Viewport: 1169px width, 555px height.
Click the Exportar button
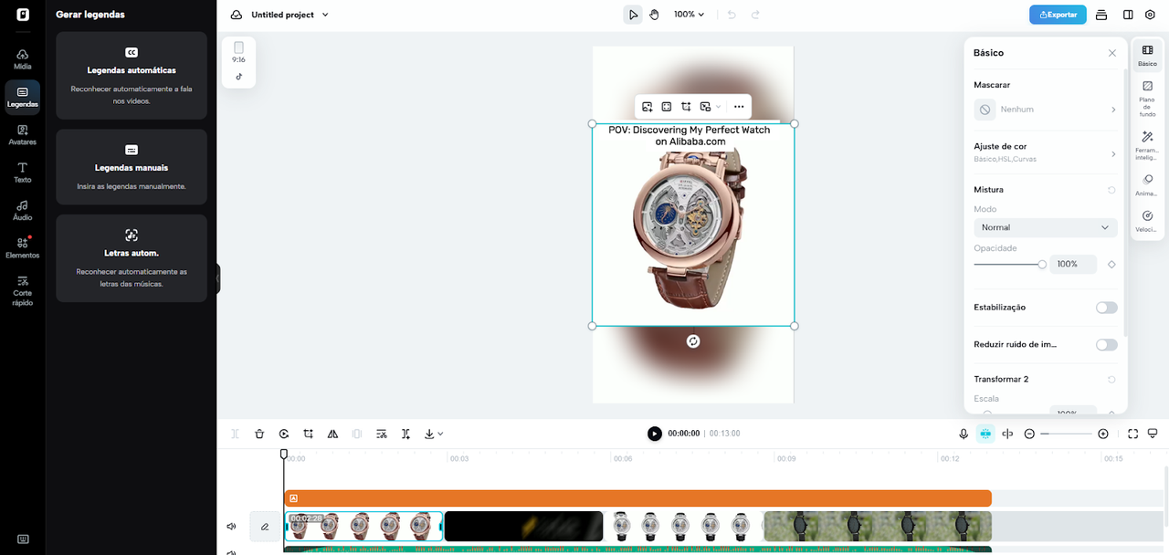[x=1058, y=15]
